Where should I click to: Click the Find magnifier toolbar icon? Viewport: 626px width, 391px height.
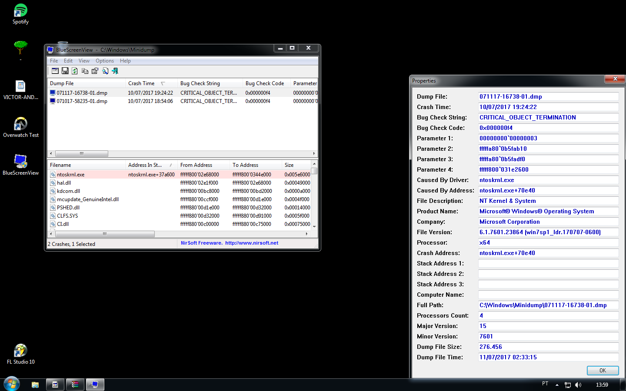pyautogui.click(x=105, y=71)
